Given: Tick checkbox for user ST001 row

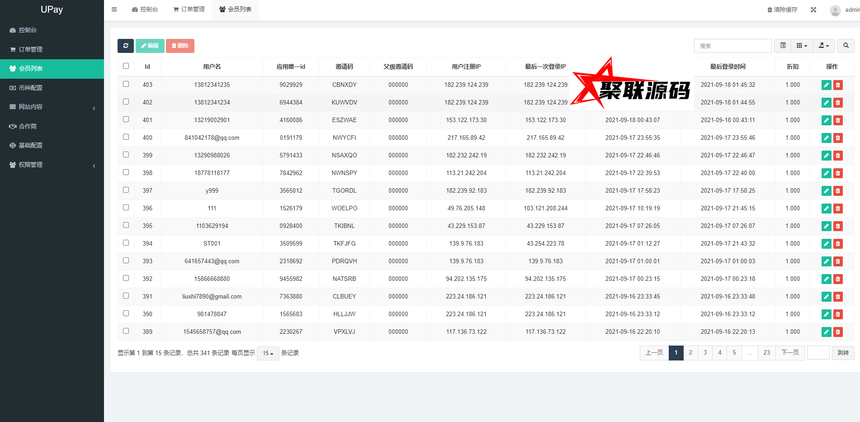Looking at the screenshot, I should [126, 243].
